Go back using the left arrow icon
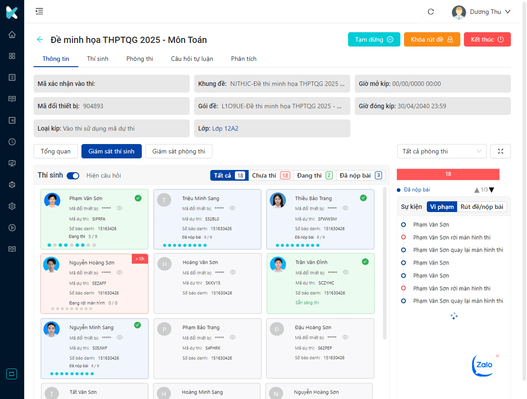The width and height of the screenshot is (527, 399). (x=40, y=40)
